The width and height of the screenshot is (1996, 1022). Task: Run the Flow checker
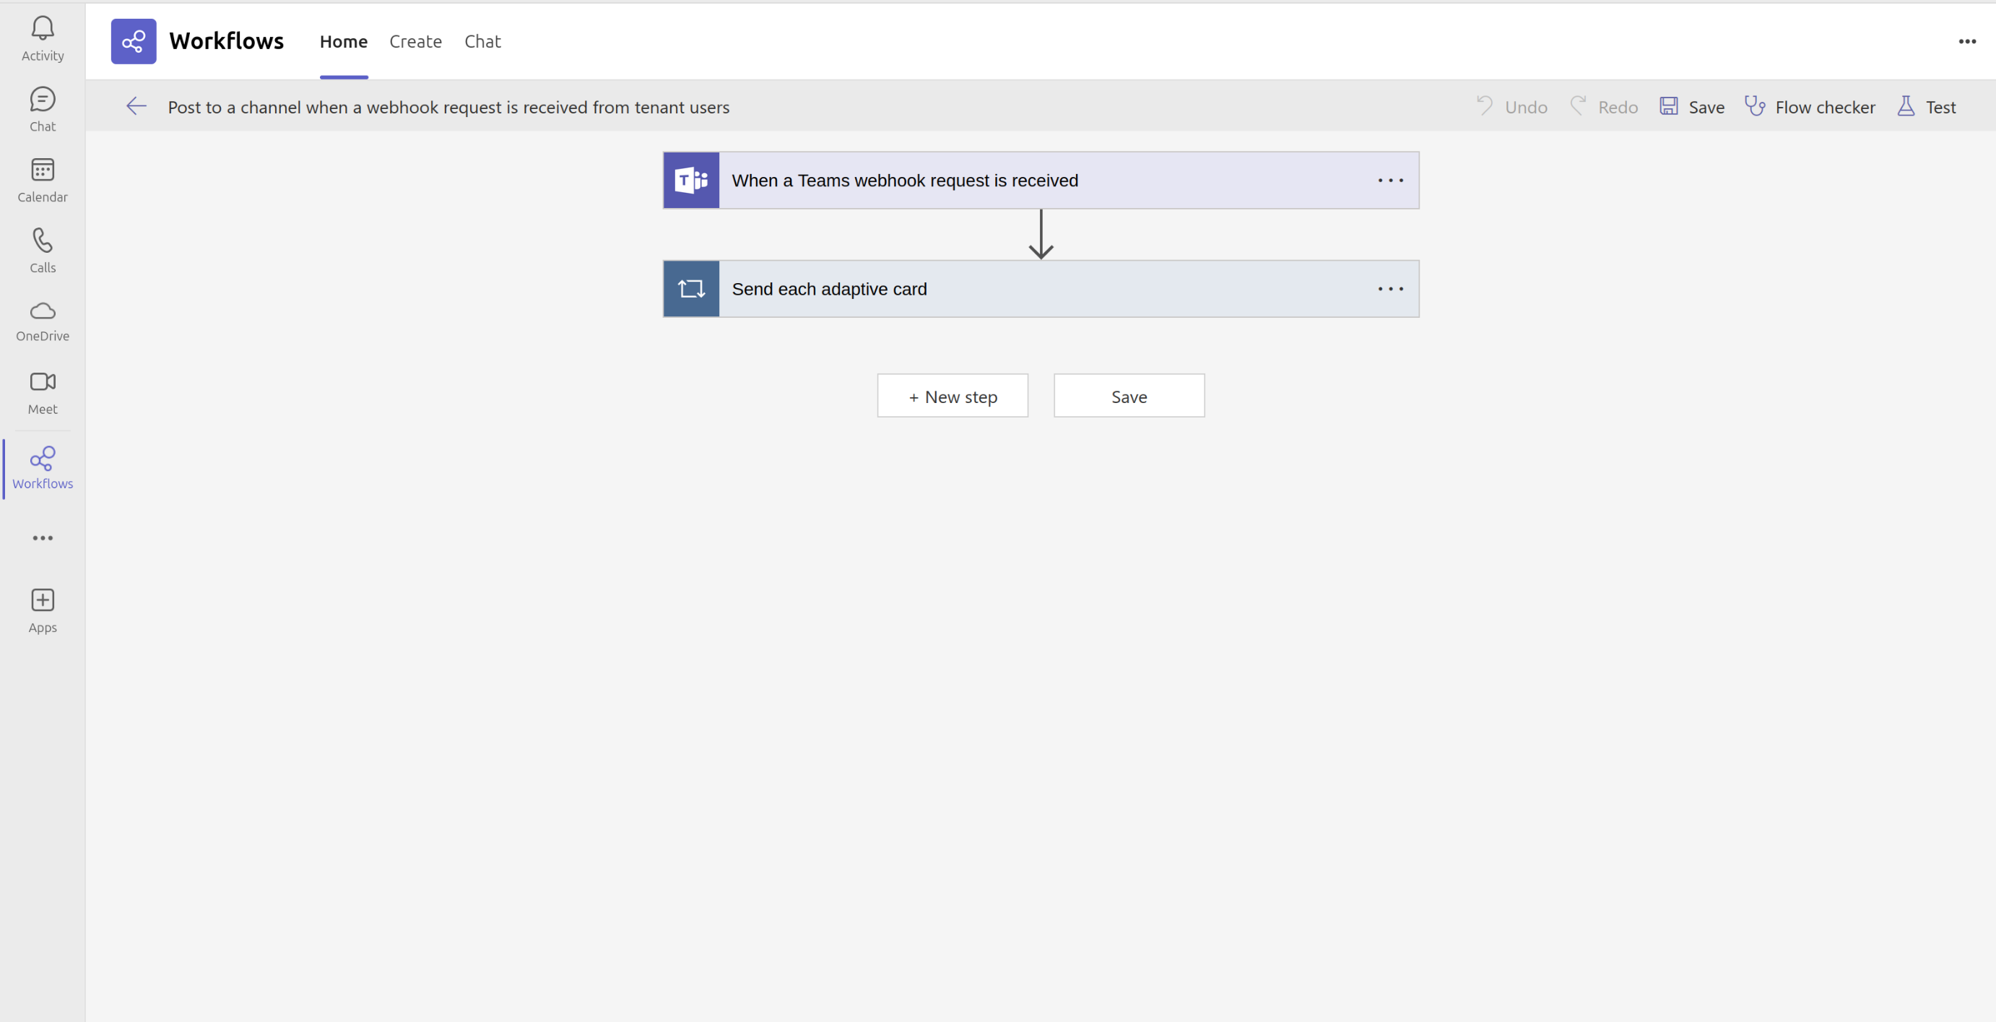1812,106
